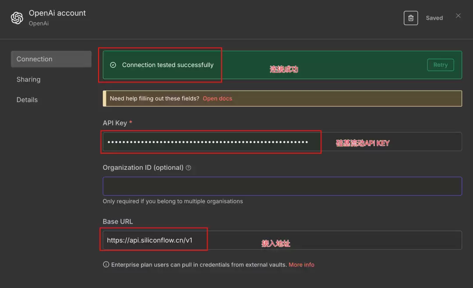Click the 'Need help filling out these fields?' text
The image size is (473, 288).
154,98
